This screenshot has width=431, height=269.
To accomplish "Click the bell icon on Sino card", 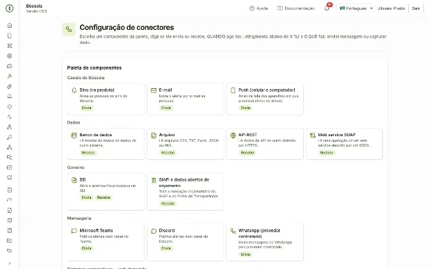I will click(74, 90).
